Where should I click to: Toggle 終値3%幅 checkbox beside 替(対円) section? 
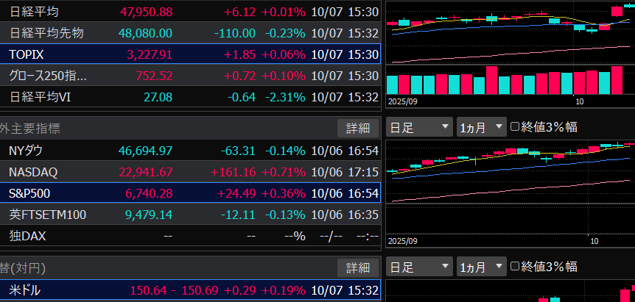[515, 266]
